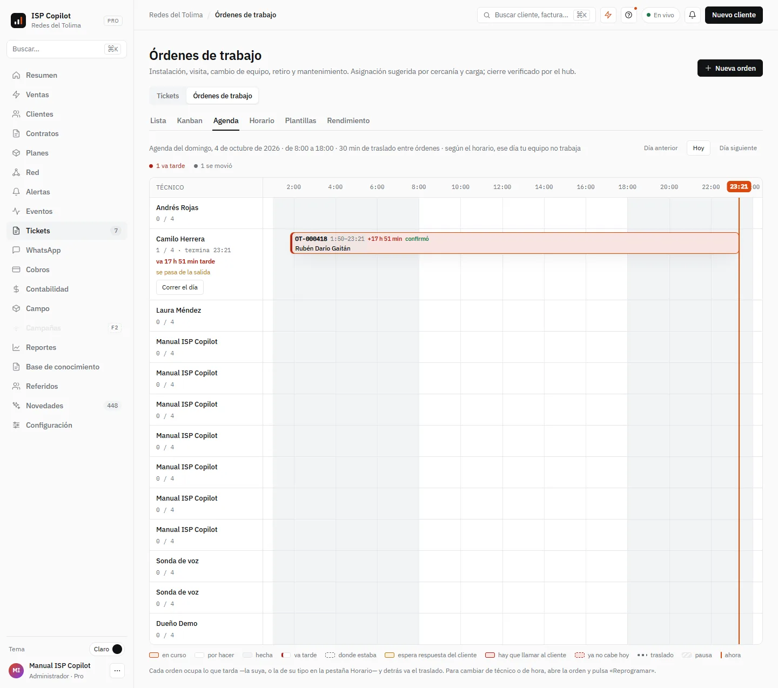Click Correr el día for Camilo Herrera
Screen dimensions: 778x688
180,287
